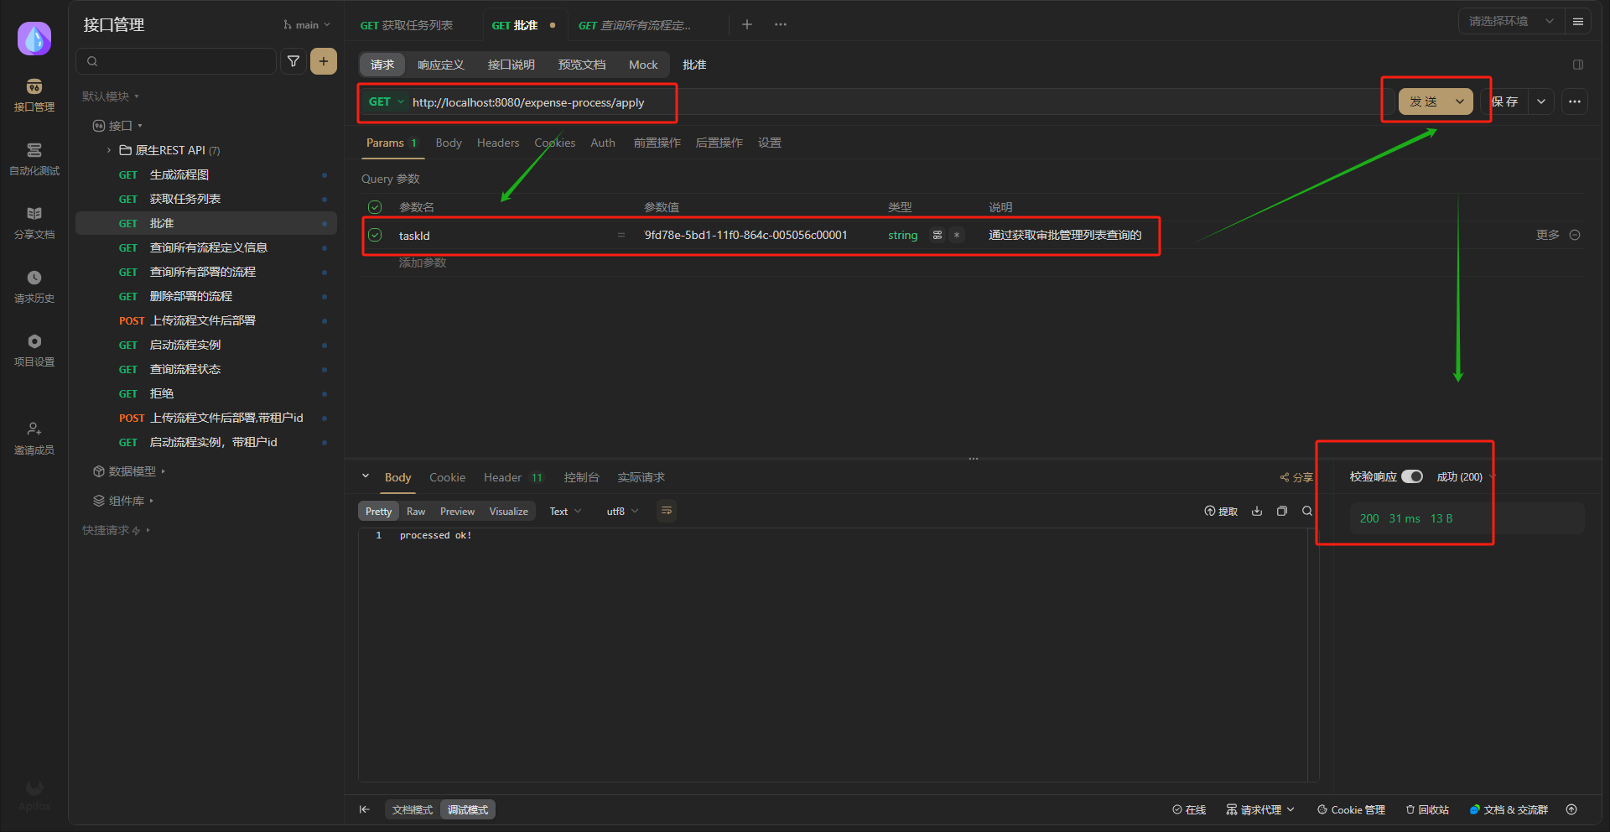The width and height of the screenshot is (1610, 832).
Task: Open Cookie 管理 from the status bar
Action: (x=1350, y=809)
